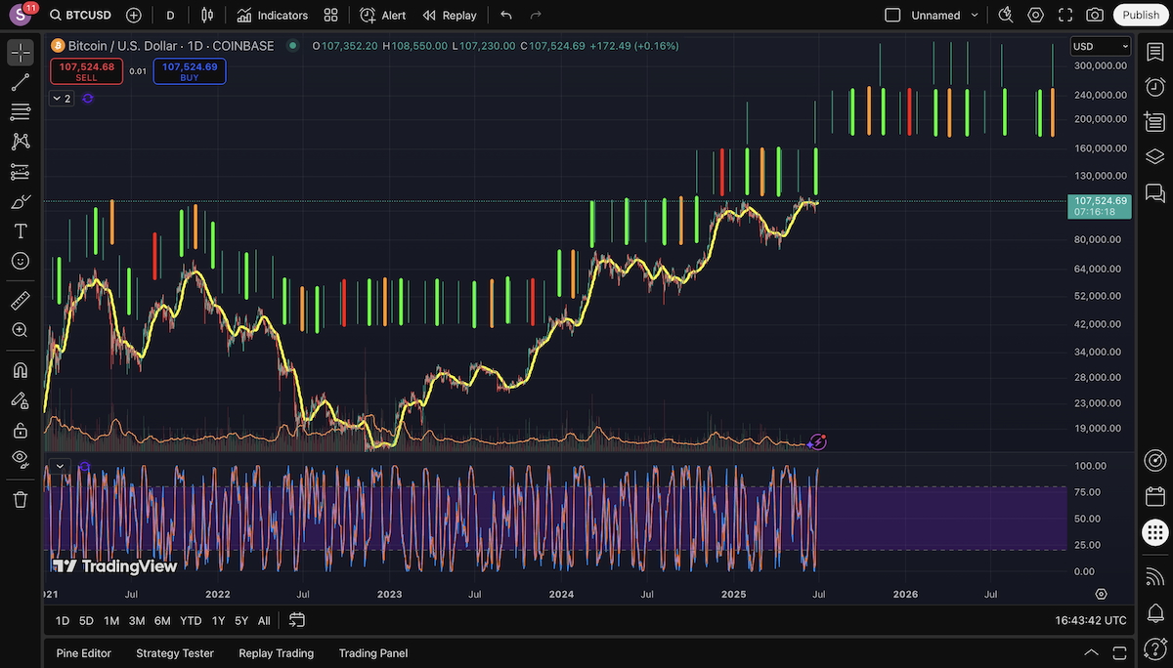Activate the measure ruler tool
The width and height of the screenshot is (1173, 668).
point(21,300)
